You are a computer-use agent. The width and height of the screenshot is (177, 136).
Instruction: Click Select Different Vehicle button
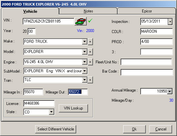click(x=55, y=129)
